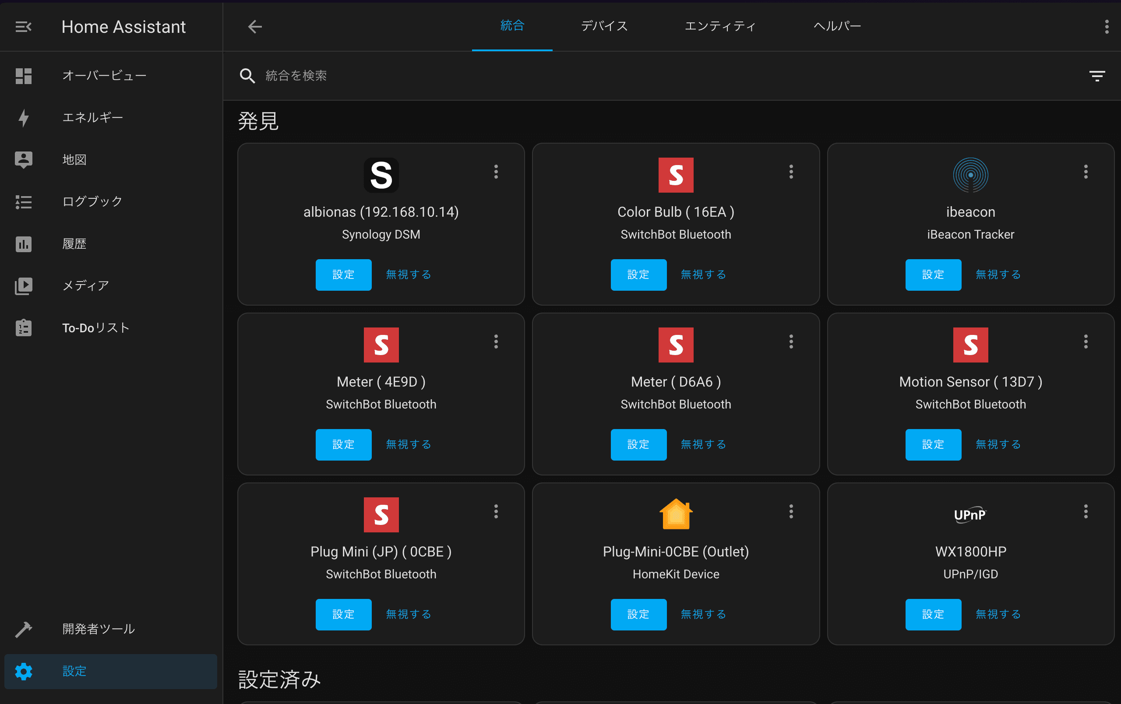Screen dimensions: 1121x704
Task: Open the albionas card three-dot menu
Action: pos(496,172)
